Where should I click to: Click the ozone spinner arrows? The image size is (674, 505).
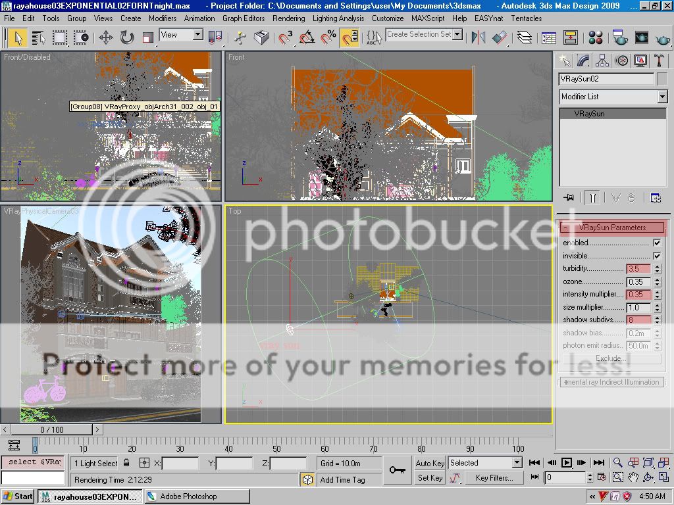pos(657,281)
